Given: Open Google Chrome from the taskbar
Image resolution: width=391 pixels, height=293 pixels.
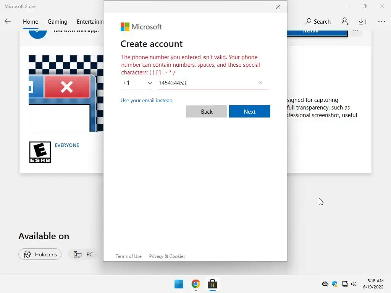Looking at the screenshot, I should 196,284.
